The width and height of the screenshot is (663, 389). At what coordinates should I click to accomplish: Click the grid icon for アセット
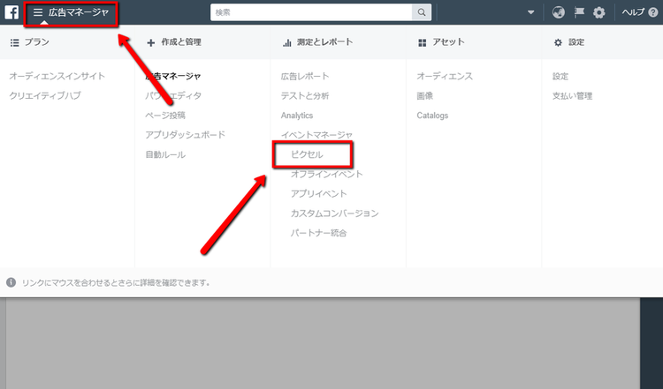422,42
